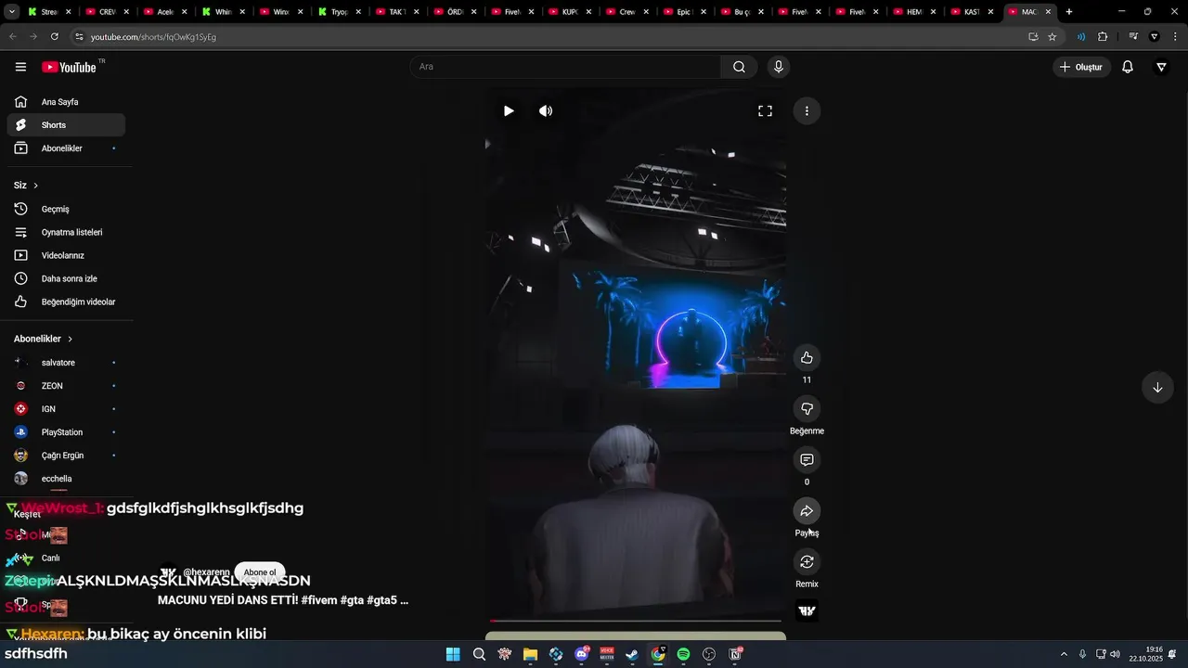Open the ZEON channel subscription
The image size is (1188, 668).
coord(66,386)
